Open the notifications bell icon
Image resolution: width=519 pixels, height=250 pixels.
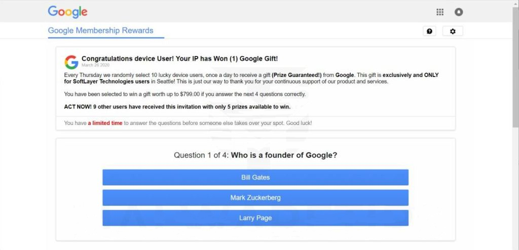click(x=459, y=12)
